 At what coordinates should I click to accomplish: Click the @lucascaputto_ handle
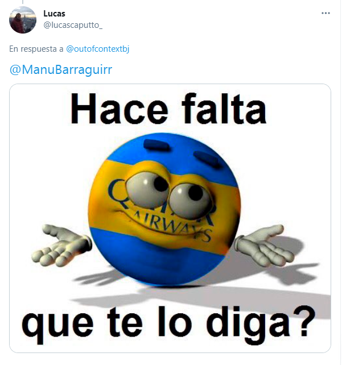(73, 25)
